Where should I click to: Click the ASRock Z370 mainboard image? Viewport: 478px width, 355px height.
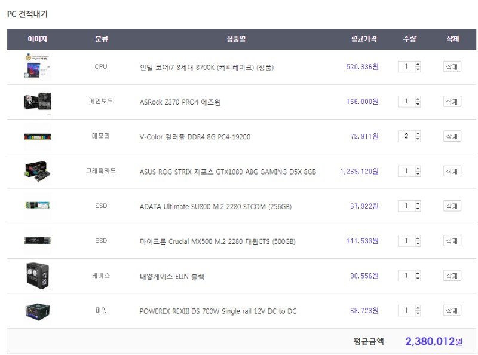(x=37, y=102)
